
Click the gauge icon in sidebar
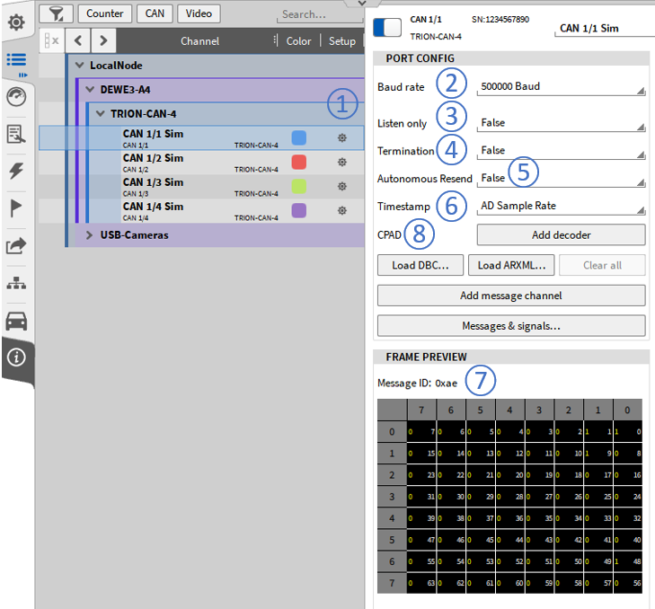[x=16, y=97]
